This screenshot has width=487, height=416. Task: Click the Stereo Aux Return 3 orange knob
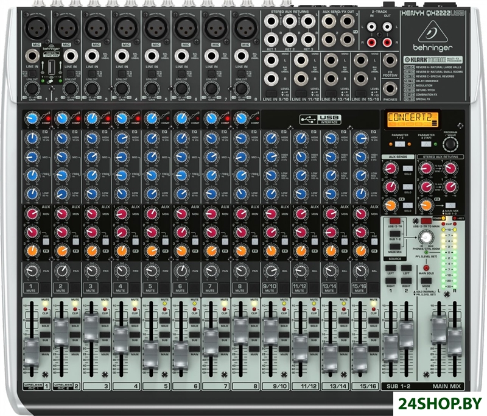click(x=426, y=205)
